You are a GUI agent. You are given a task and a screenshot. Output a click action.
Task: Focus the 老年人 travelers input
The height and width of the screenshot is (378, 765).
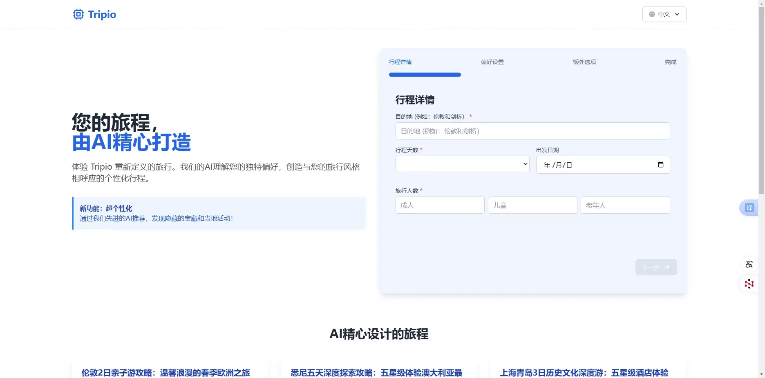625,205
